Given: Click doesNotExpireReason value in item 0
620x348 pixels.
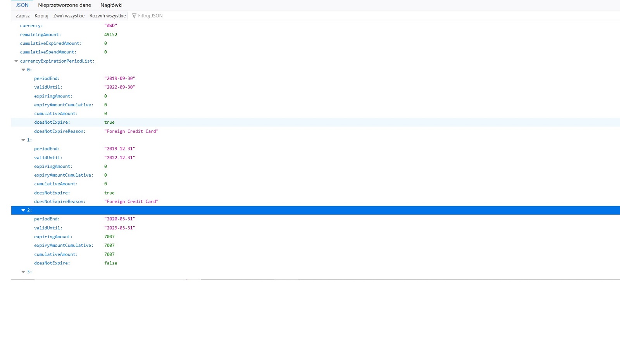Looking at the screenshot, I should point(131,131).
